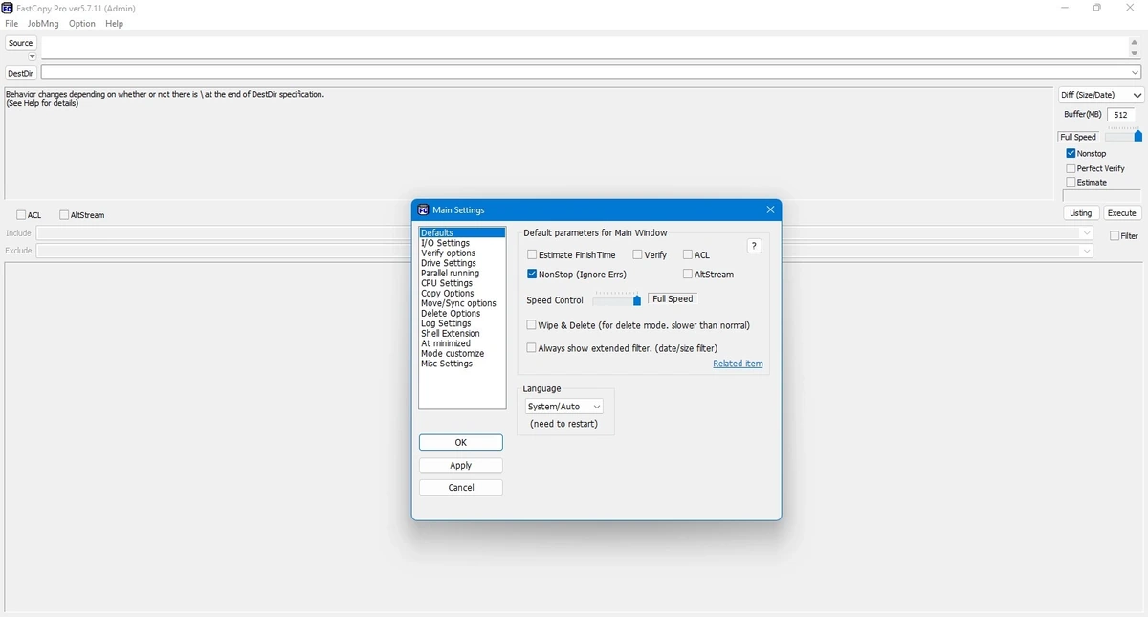
Task: Select CPU Settings in settings list
Action: click(x=461, y=283)
